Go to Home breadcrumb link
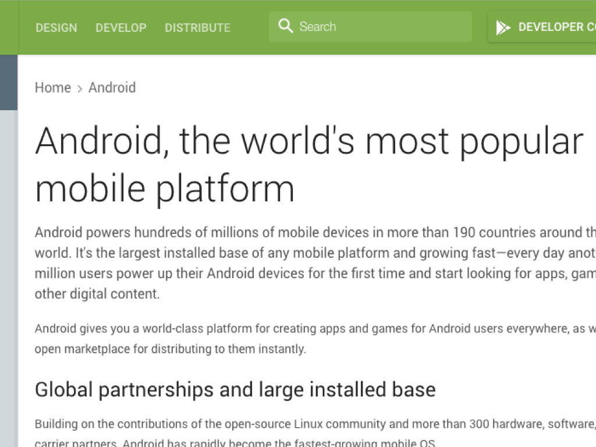The height and width of the screenshot is (447, 596). pos(53,87)
